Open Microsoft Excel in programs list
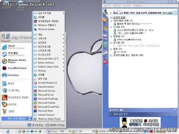Screen dimensions: 179x134 click(49, 95)
